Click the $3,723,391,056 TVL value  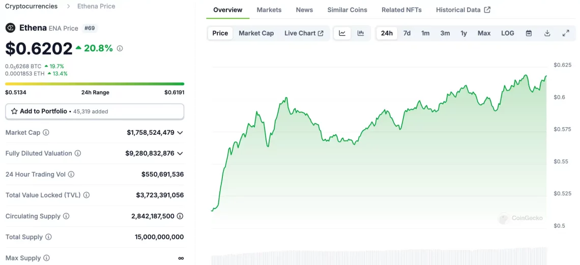click(160, 195)
